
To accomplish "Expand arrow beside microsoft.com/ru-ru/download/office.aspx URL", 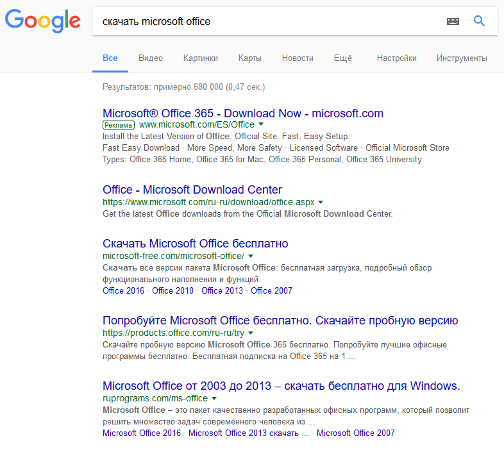I will click(321, 202).
